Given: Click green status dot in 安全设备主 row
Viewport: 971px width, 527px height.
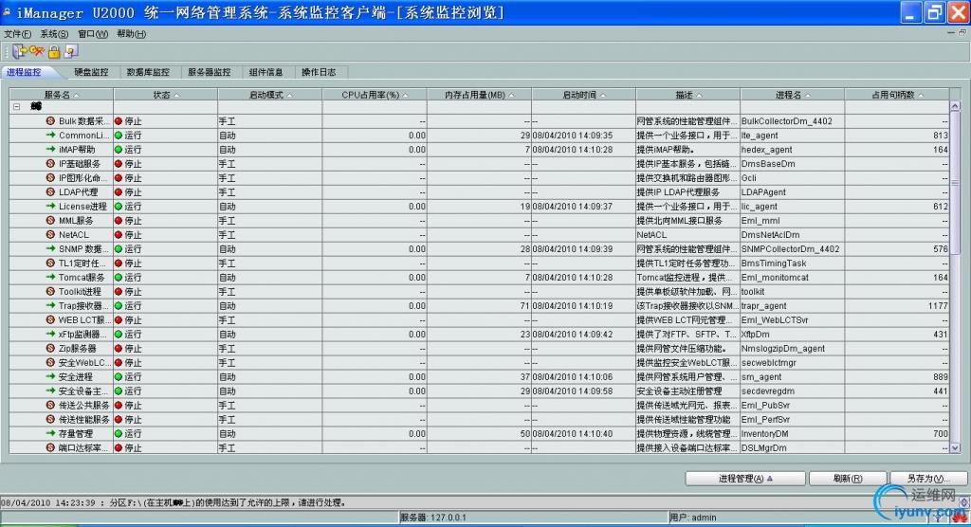Looking at the screenshot, I should click(x=119, y=391).
